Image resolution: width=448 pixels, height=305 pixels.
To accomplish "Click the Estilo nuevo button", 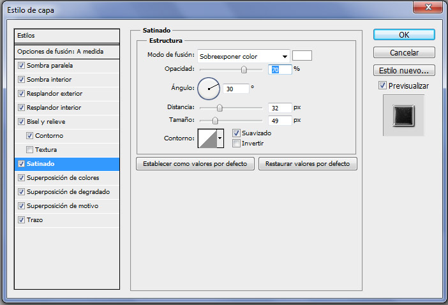I will [x=404, y=70].
